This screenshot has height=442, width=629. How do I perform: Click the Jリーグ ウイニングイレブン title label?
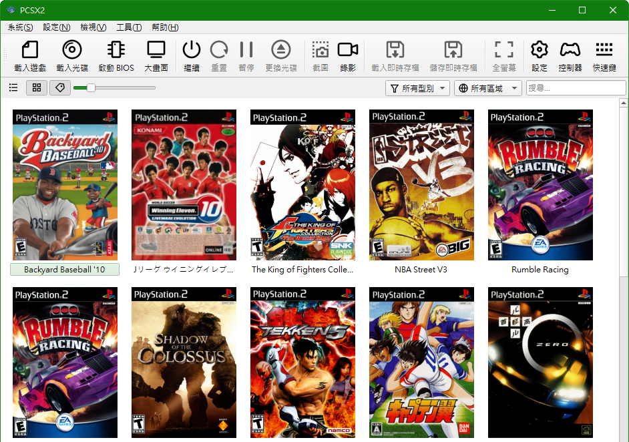[x=184, y=270]
